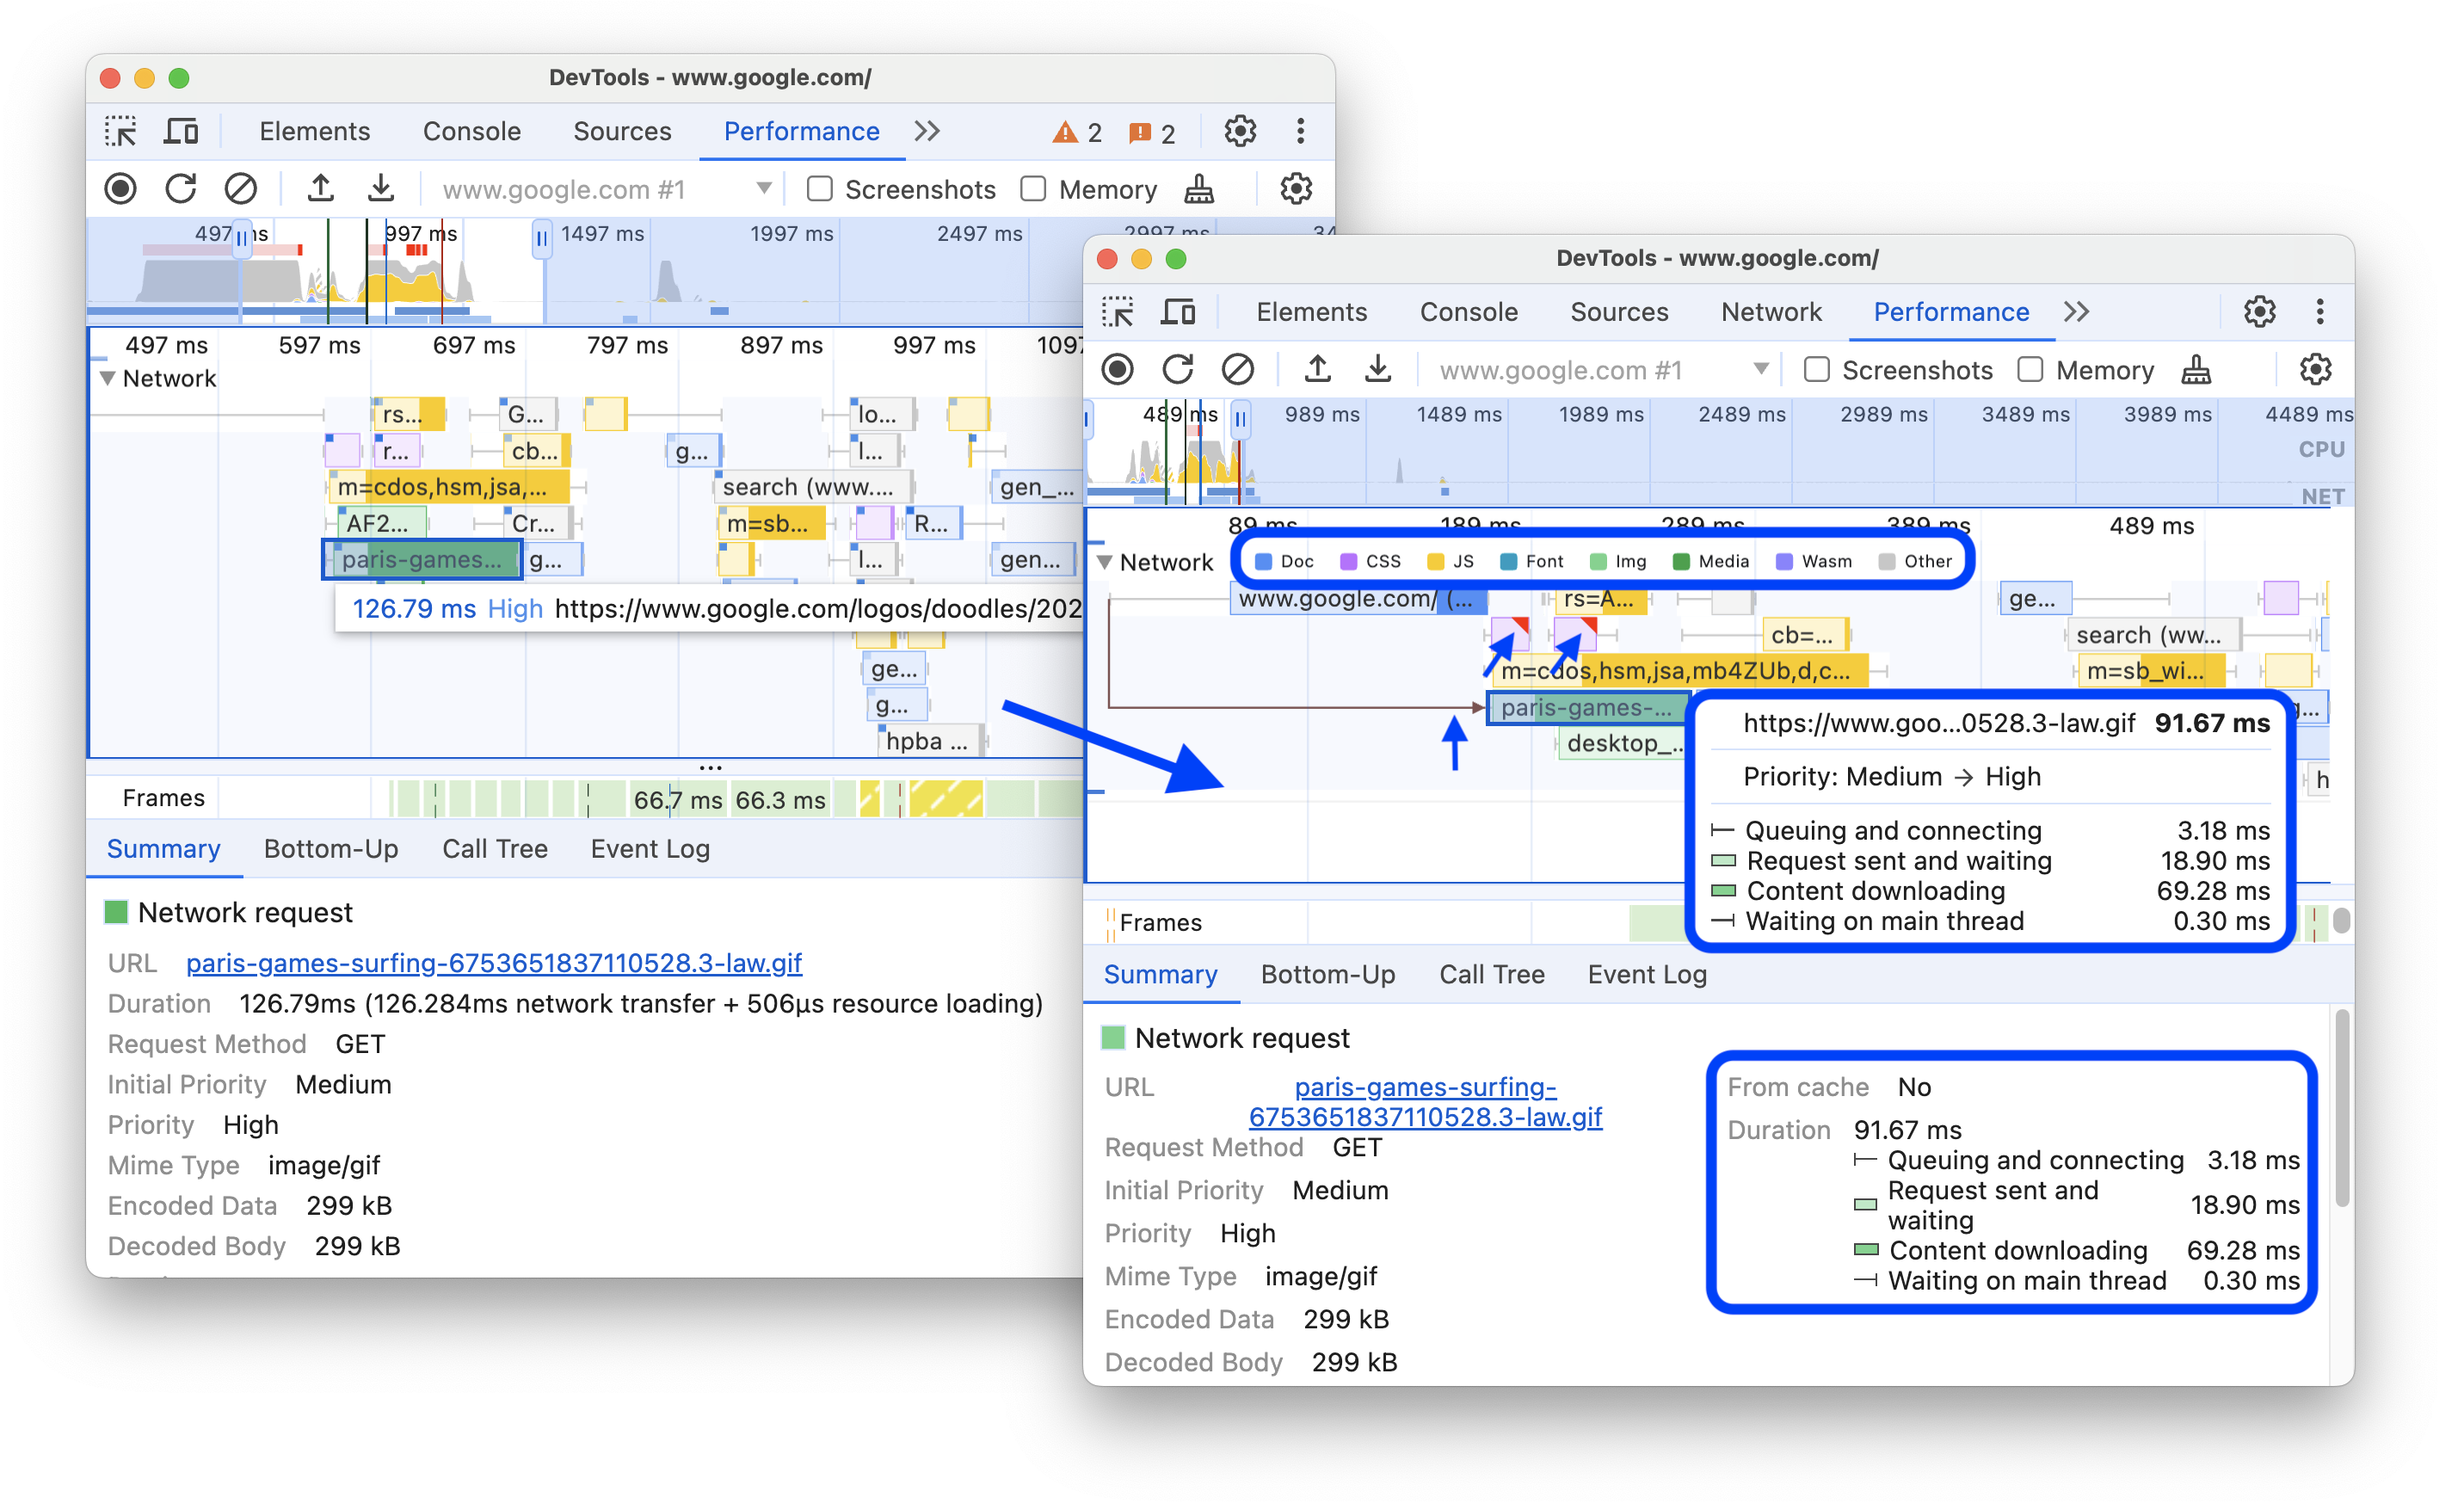
Task: Click the download profile button
Action: (384, 188)
